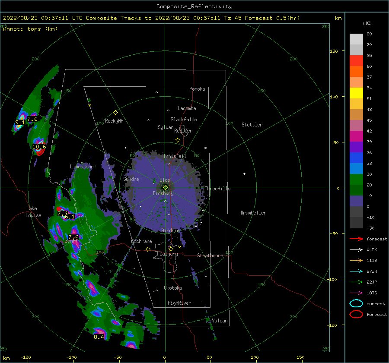Screen dimensions: 389x363
Task: Click the dBZ scale heading
Action: pos(367,23)
